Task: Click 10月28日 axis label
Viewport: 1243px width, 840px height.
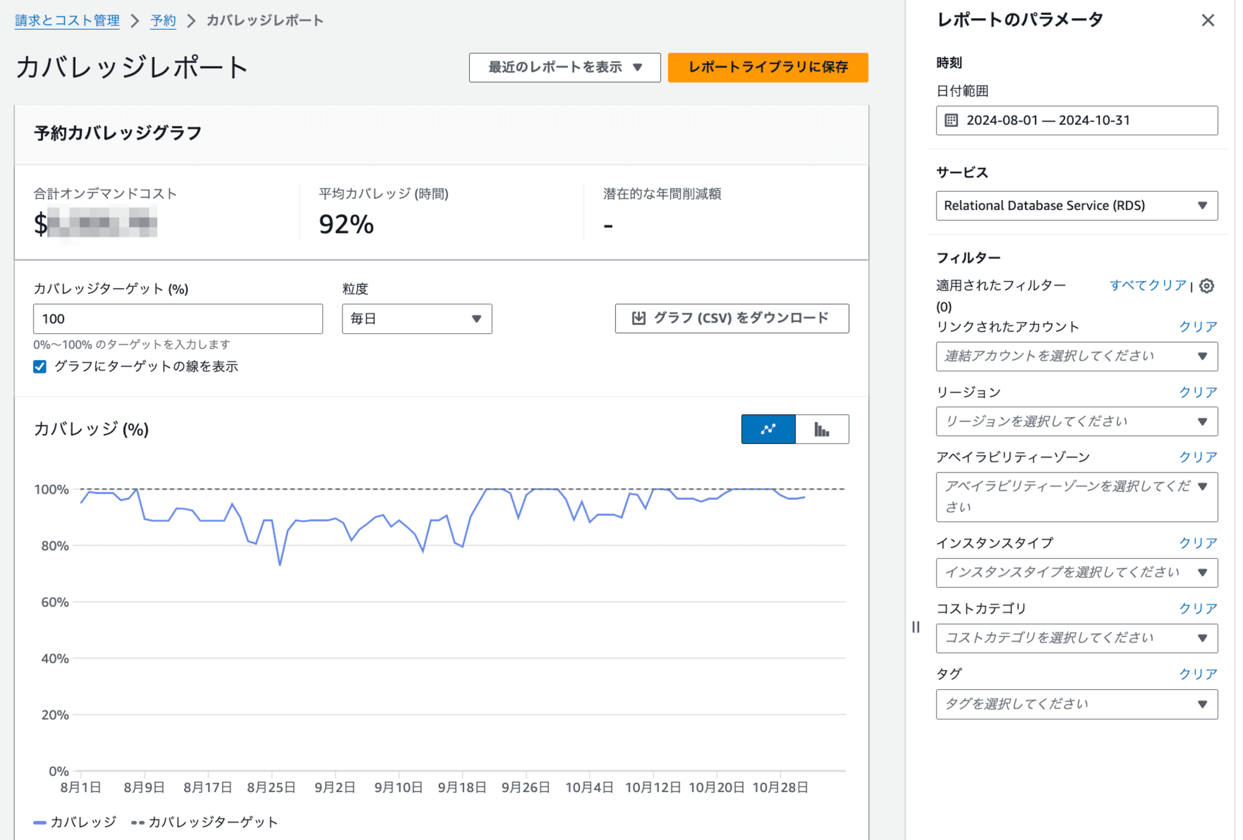Action: [780, 787]
